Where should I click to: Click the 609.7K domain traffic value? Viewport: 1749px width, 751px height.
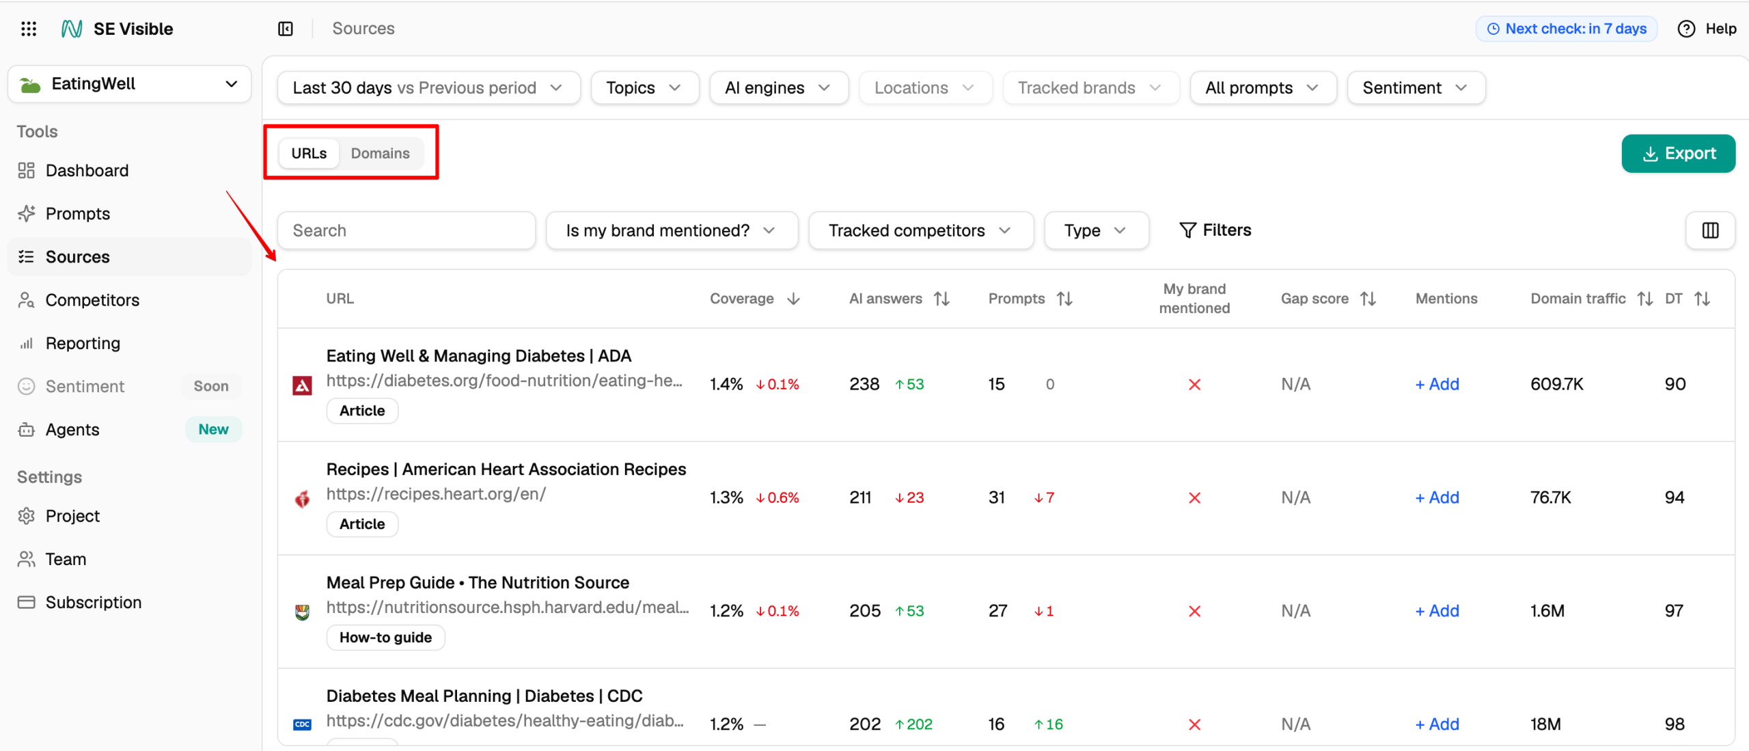1556,384
